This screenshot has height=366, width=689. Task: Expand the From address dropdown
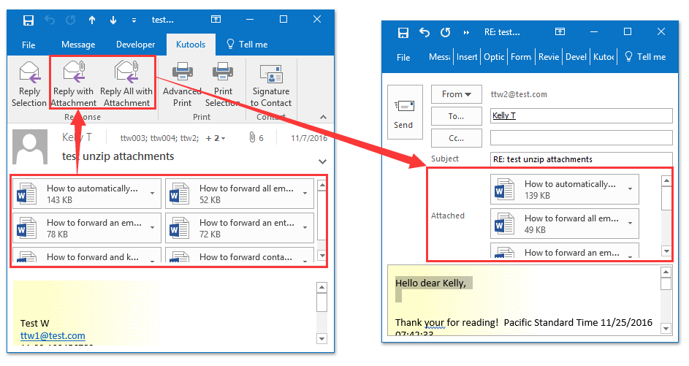457,94
